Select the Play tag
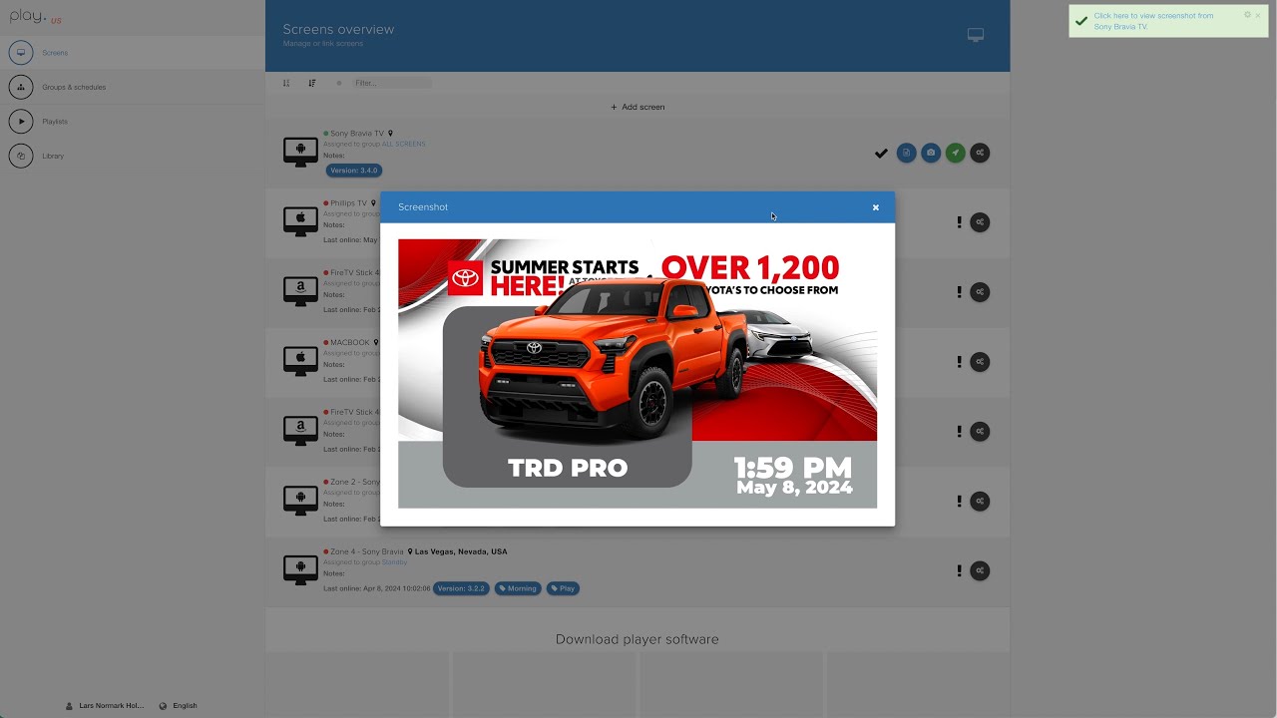The height and width of the screenshot is (718, 1277). [564, 588]
